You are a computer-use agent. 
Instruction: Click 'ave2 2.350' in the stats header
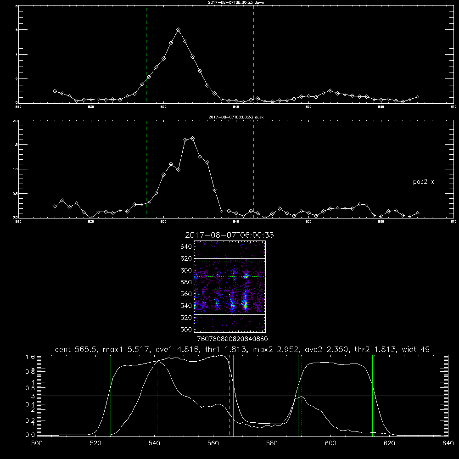pyautogui.click(x=327, y=349)
